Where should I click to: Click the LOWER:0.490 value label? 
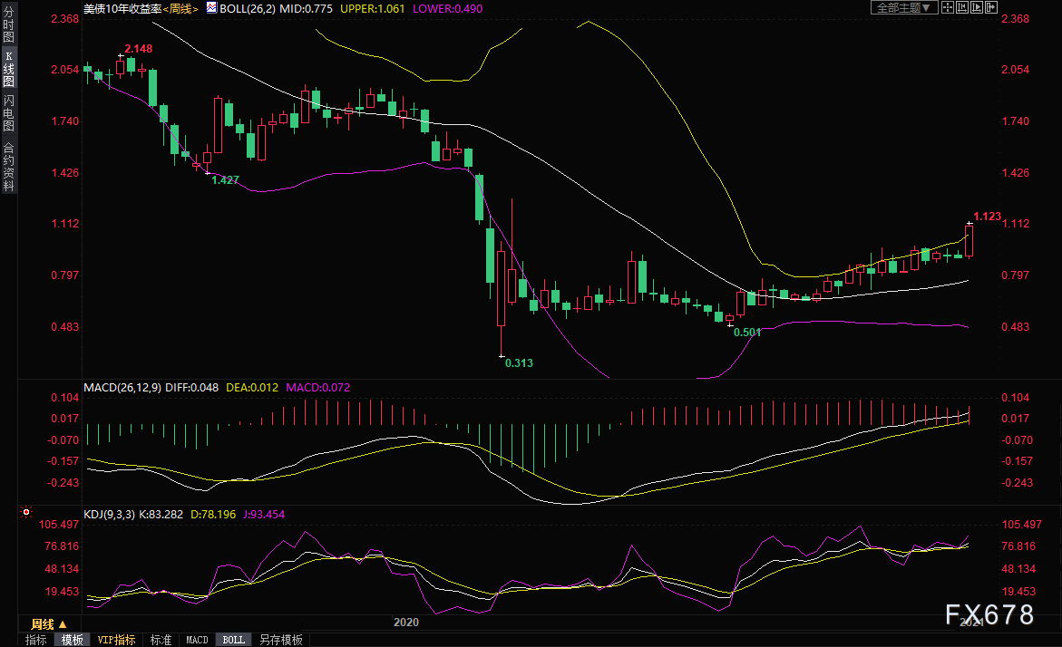tap(448, 9)
